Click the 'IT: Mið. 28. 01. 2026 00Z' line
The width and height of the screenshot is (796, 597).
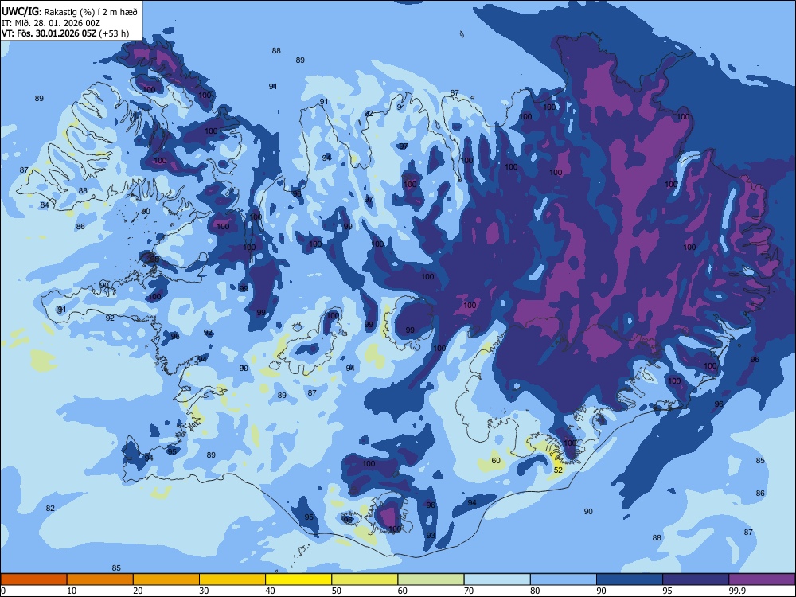51,23
